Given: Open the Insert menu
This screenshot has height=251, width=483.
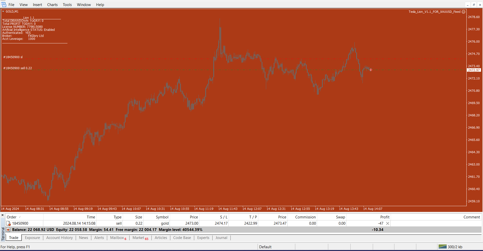Looking at the screenshot, I should (37, 5).
